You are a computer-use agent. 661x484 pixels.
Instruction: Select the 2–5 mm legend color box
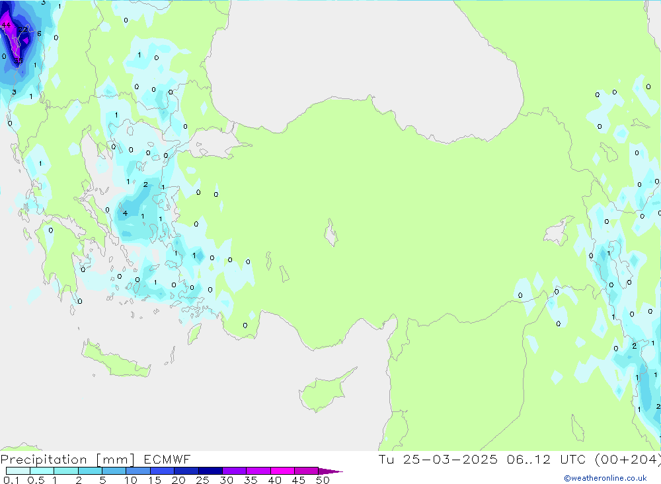(90, 471)
